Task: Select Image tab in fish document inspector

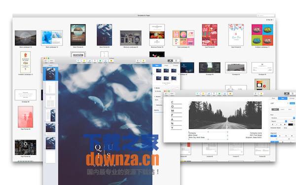Action: click(x=166, y=65)
